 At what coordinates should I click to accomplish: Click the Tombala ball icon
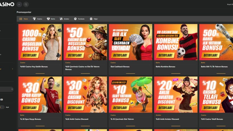pyautogui.click(x=75, y=19)
